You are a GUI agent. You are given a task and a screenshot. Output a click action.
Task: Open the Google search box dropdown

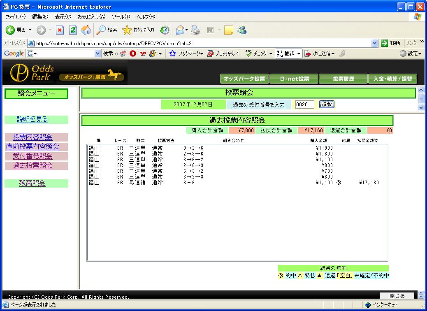click(x=98, y=53)
